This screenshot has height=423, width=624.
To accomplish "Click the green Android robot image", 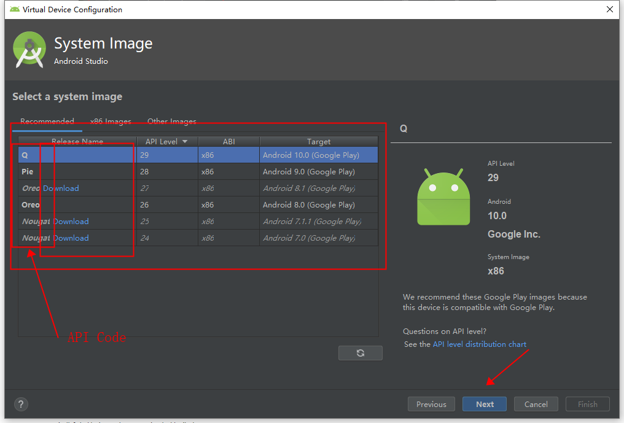I will (x=443, y=196).
